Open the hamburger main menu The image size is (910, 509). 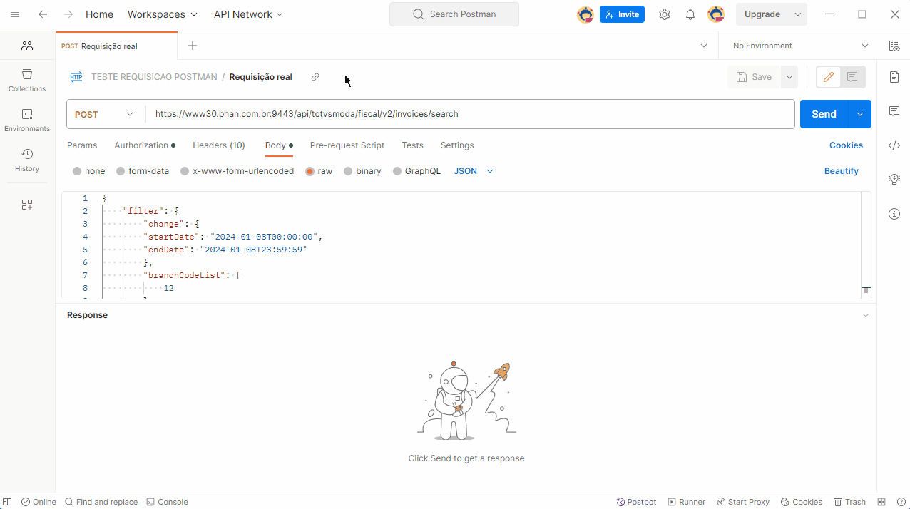(15, 14)
